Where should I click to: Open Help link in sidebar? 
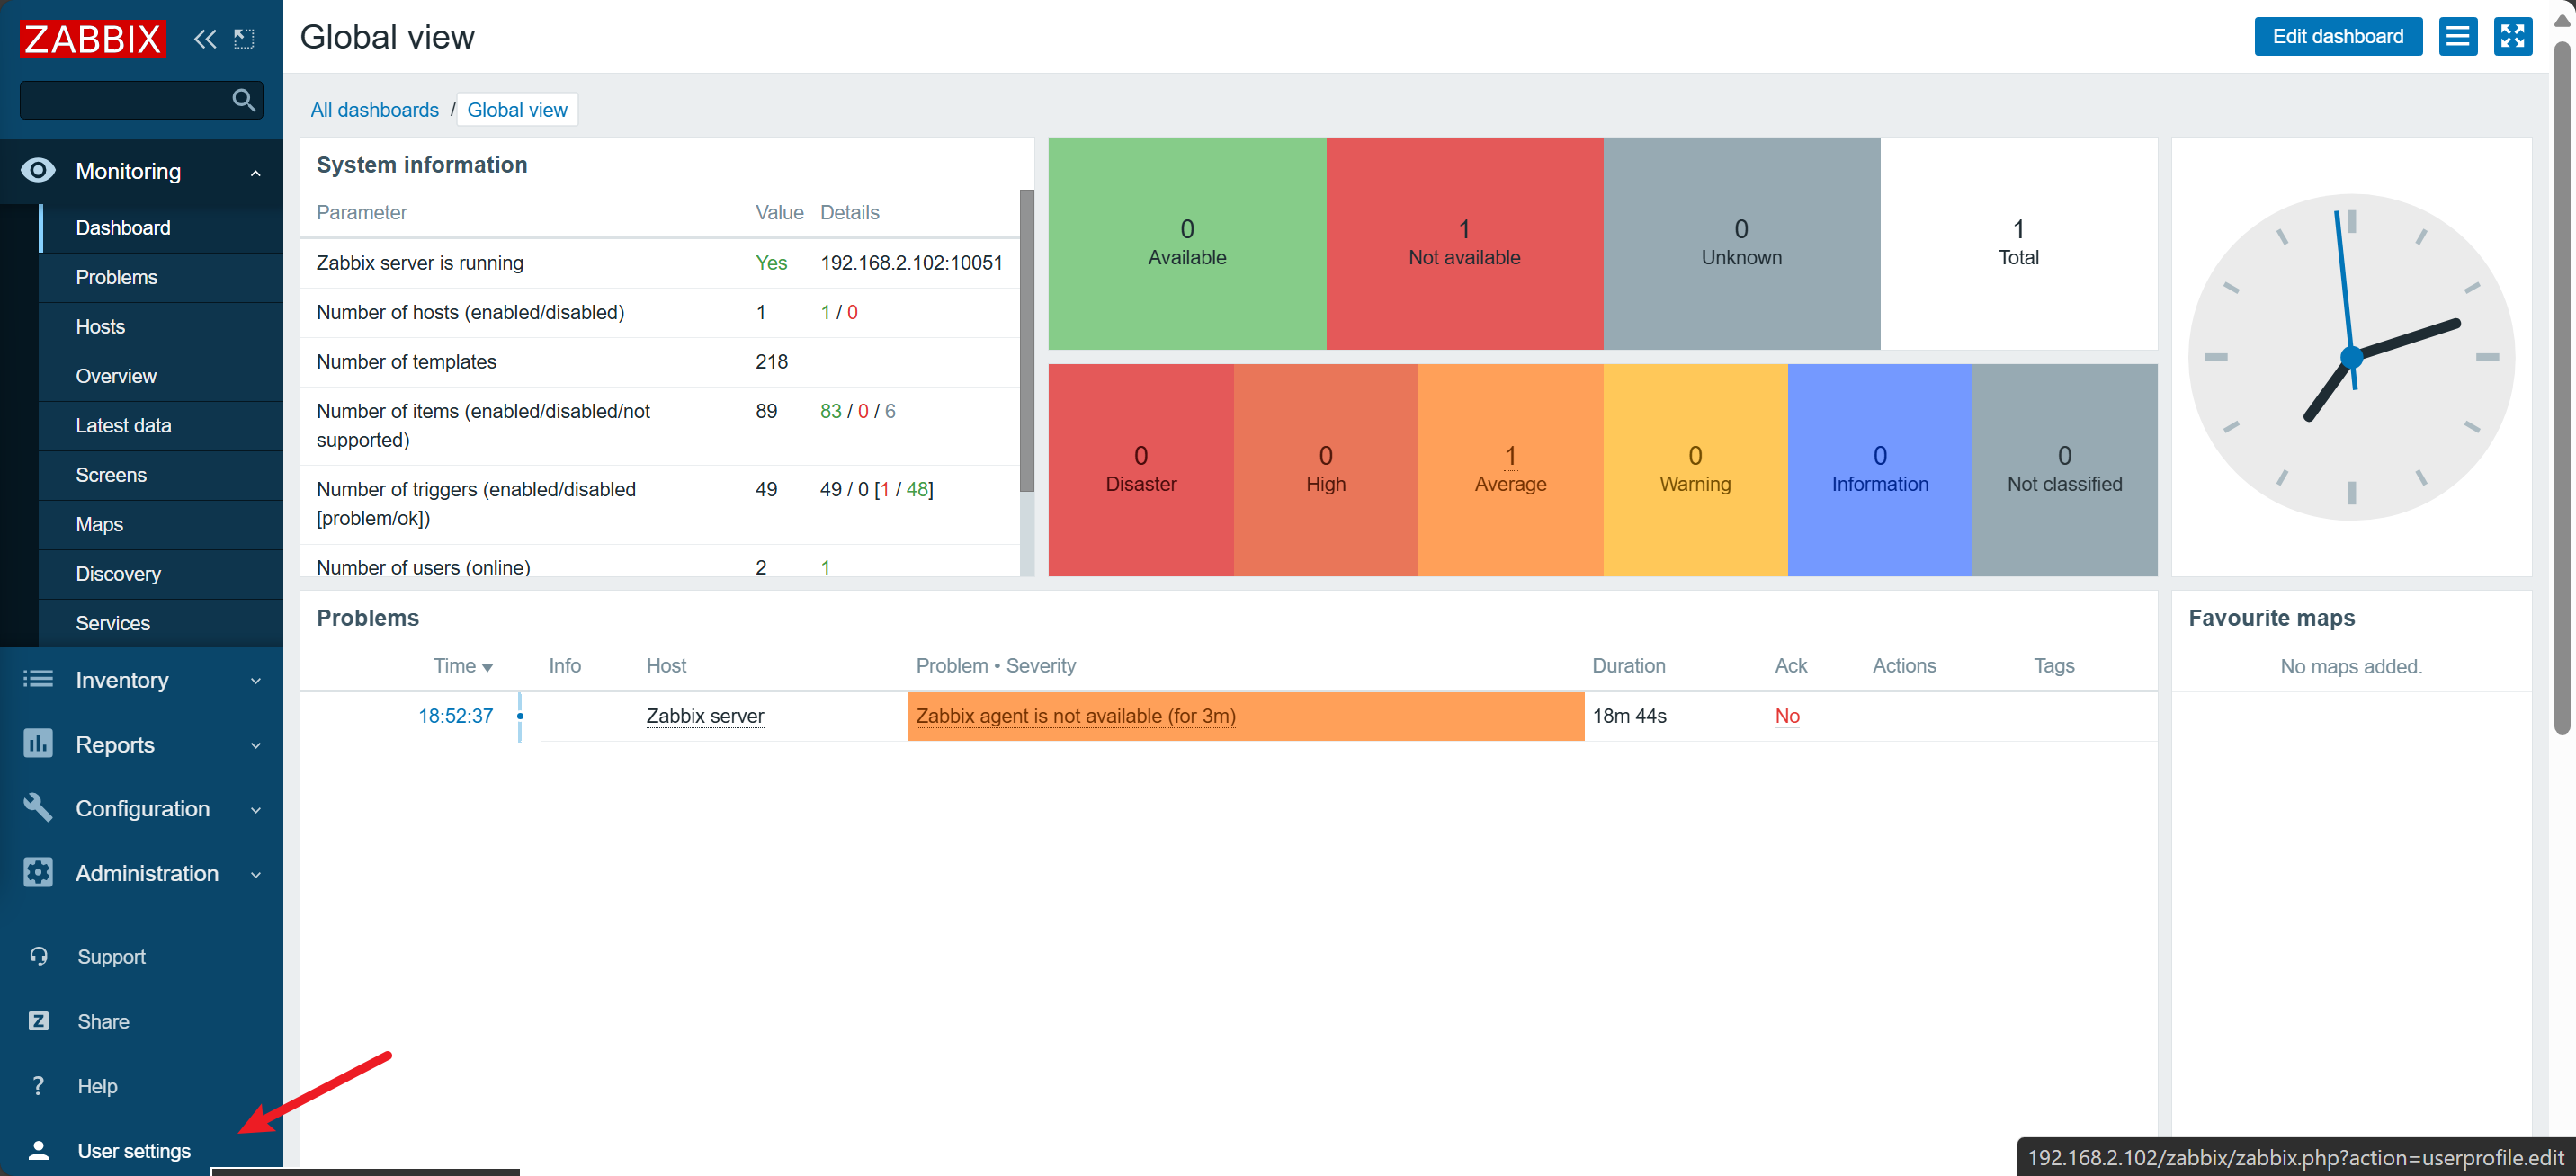97,1086
